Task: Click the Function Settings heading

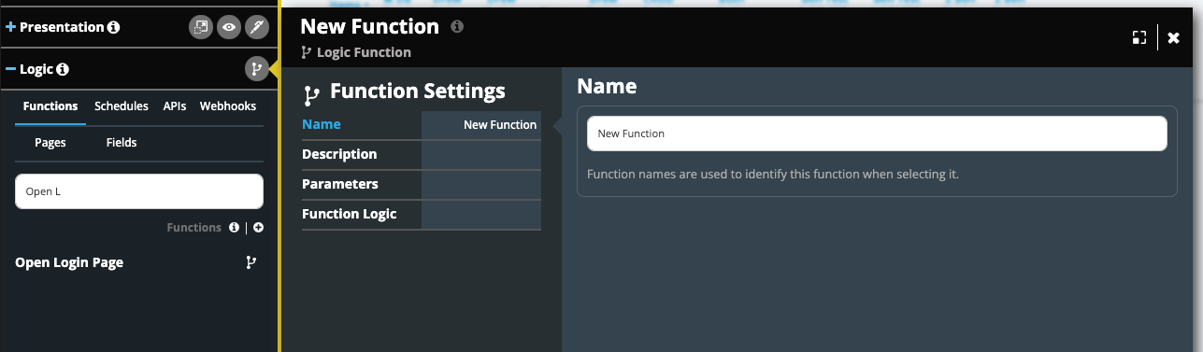Action: click(418, 91)
